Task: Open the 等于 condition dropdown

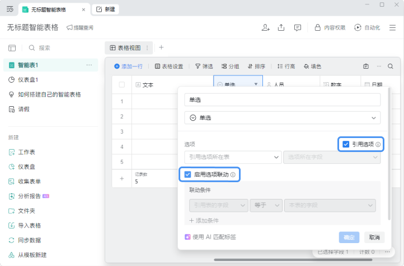Action: click(266, 205)
